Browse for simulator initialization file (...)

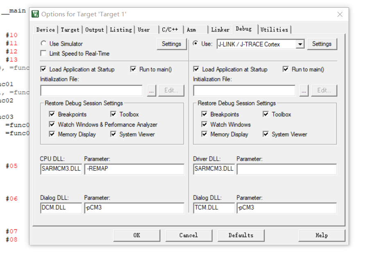[x=151, y=91]
